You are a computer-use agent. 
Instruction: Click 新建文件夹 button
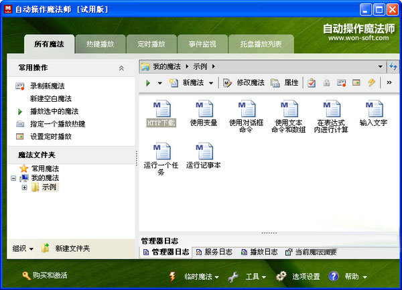66,248
